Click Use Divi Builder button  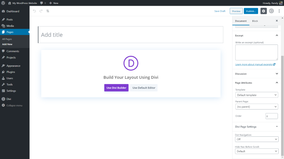click(x=116, y=88)
